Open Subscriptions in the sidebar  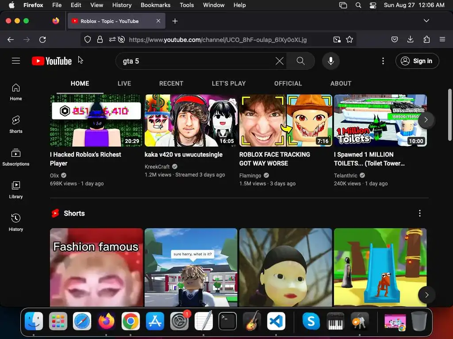pos(16,157)
